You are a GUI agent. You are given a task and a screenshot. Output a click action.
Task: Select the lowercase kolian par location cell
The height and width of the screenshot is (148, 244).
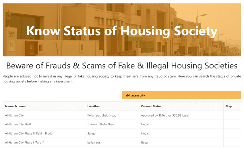click(x=94, y=143)
